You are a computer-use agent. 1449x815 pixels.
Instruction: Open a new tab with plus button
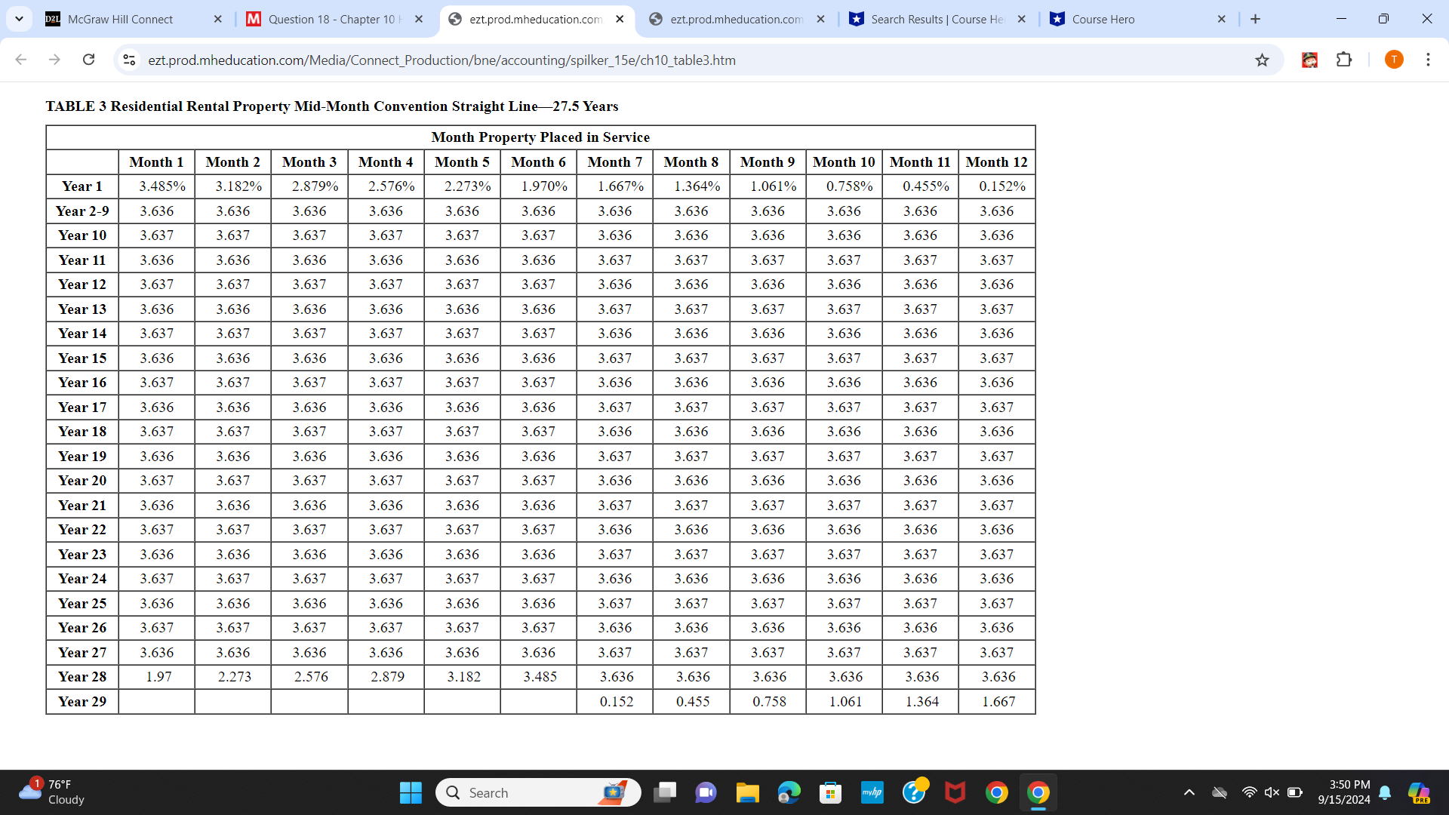(x=1255, y=19)
